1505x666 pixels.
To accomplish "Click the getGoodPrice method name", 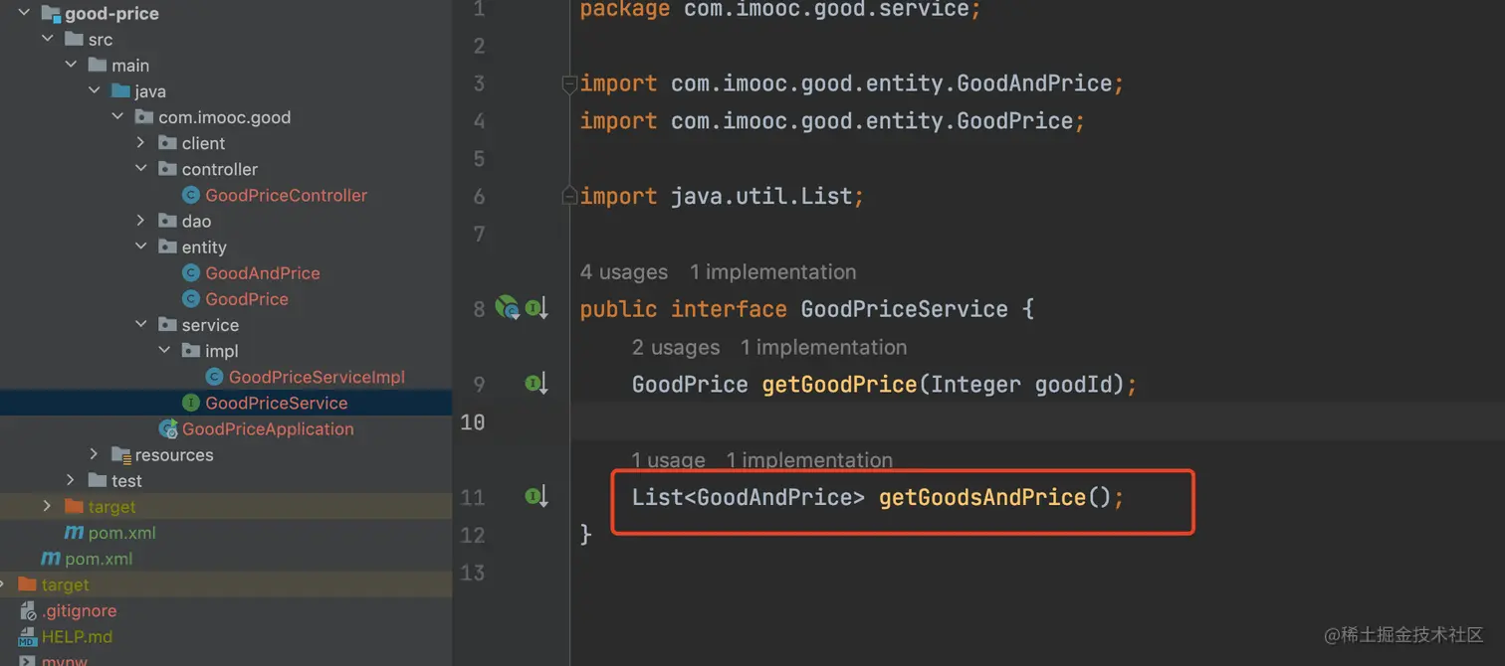I will pos(839,384).
